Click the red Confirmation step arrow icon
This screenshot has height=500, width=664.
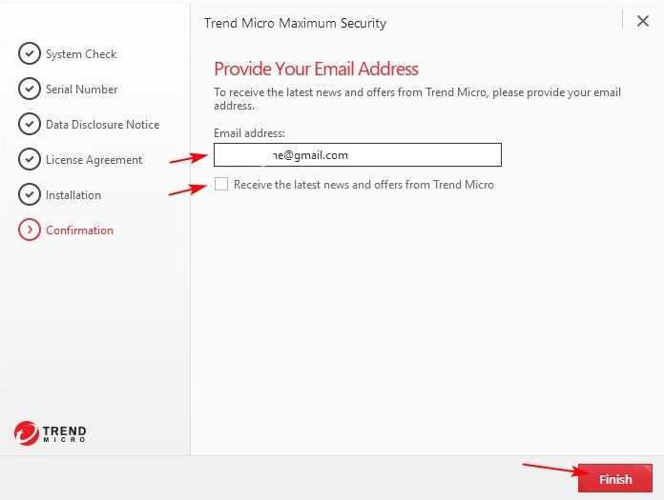point(30,230)
